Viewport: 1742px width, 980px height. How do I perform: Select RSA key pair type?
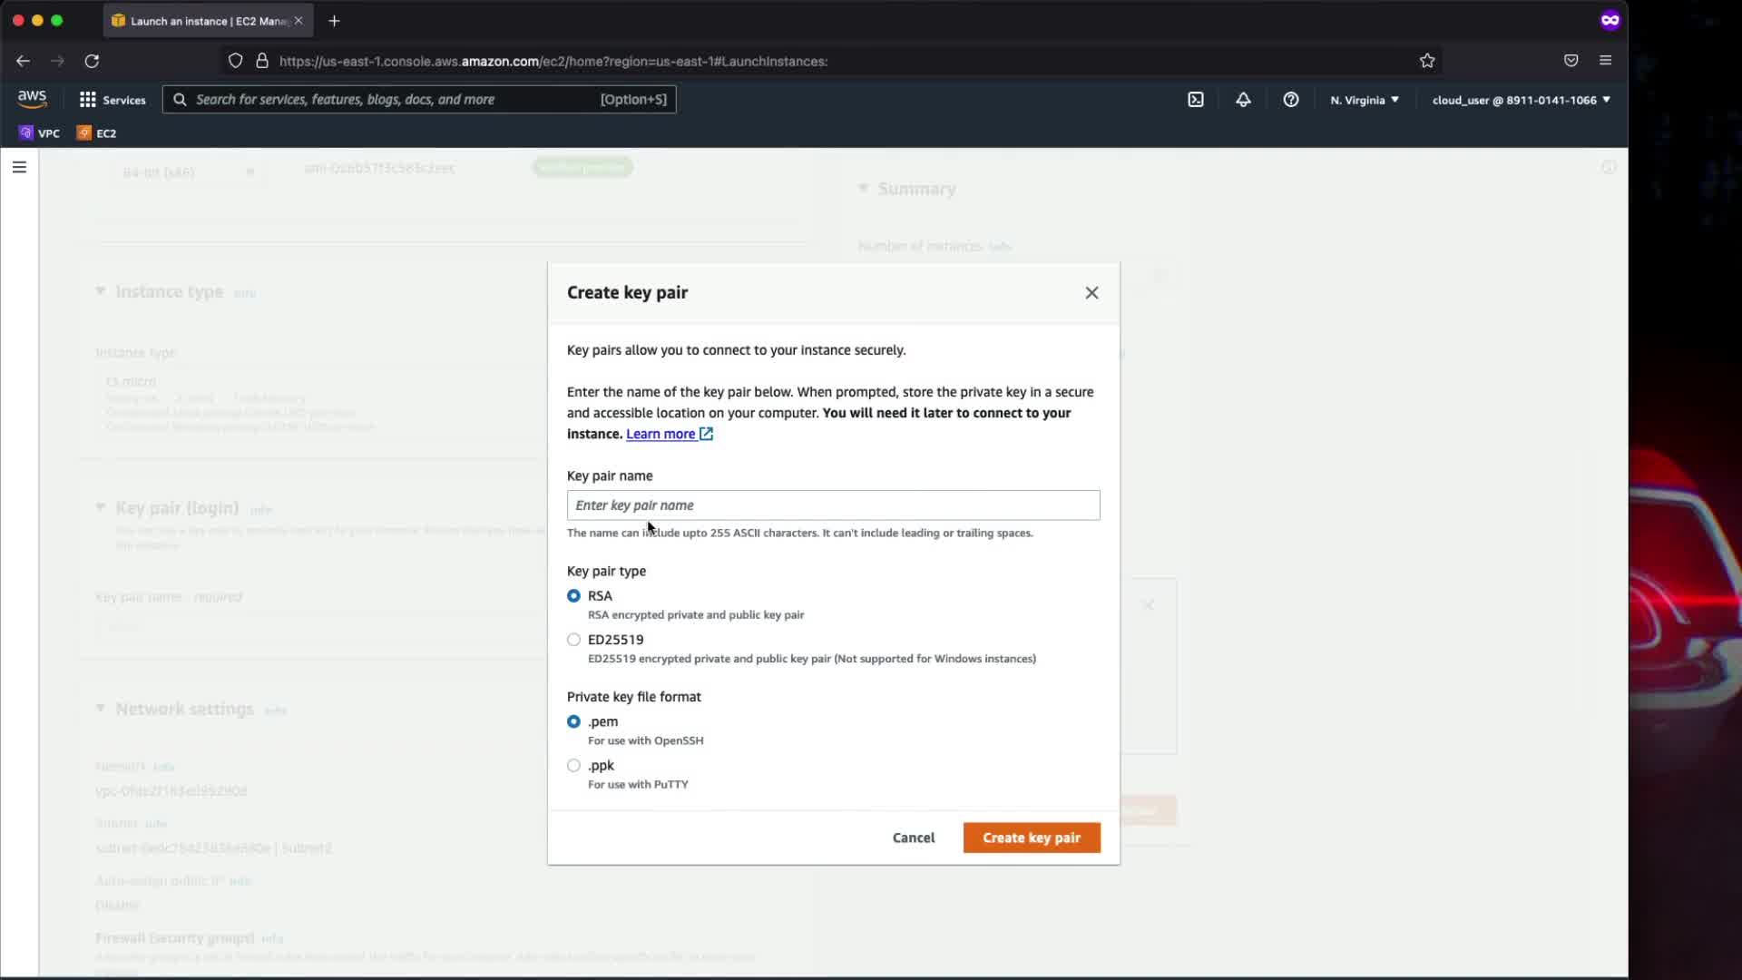pyautogui.click(x=573, y=596)
